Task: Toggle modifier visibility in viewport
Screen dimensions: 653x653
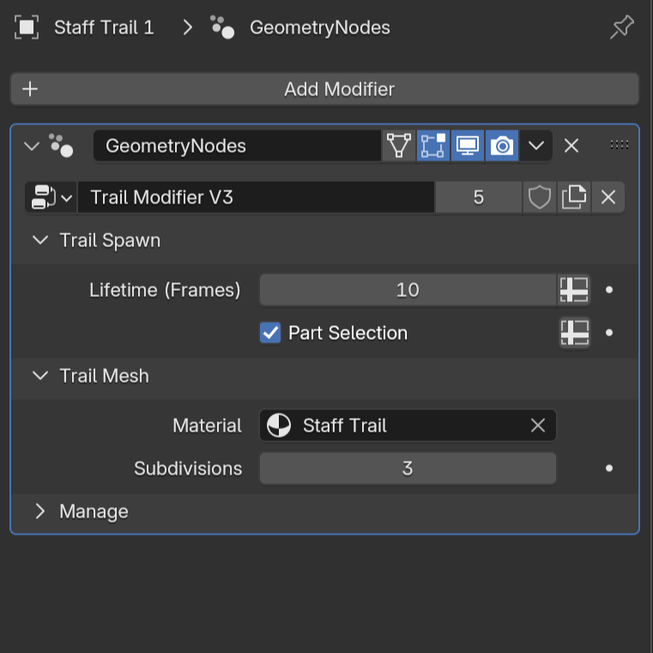Action: pyautogui.click(x=468, y=146)
